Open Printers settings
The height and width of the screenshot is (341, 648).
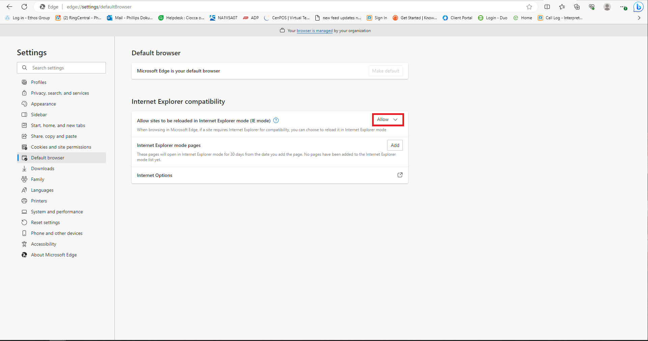(x=61, y=201)
